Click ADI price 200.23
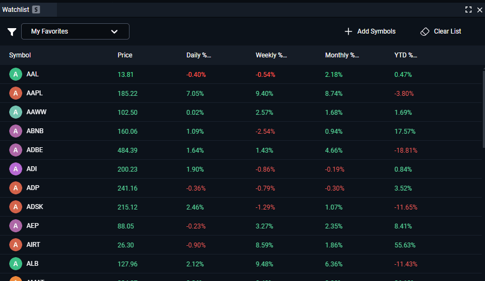This screenshot has width=485, height=281. pyautogui.click(x=127, y=169)
